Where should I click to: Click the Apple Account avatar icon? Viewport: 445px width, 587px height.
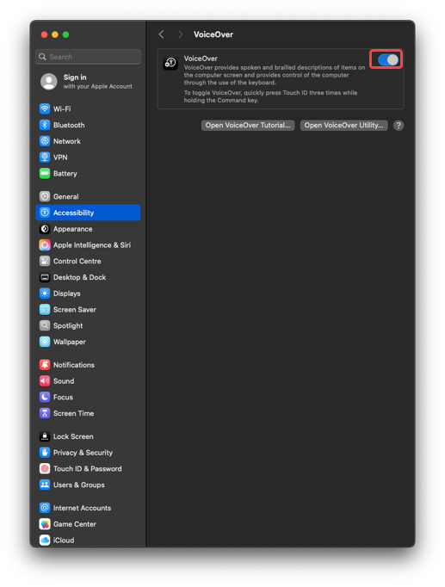click(x=49, y=81)
